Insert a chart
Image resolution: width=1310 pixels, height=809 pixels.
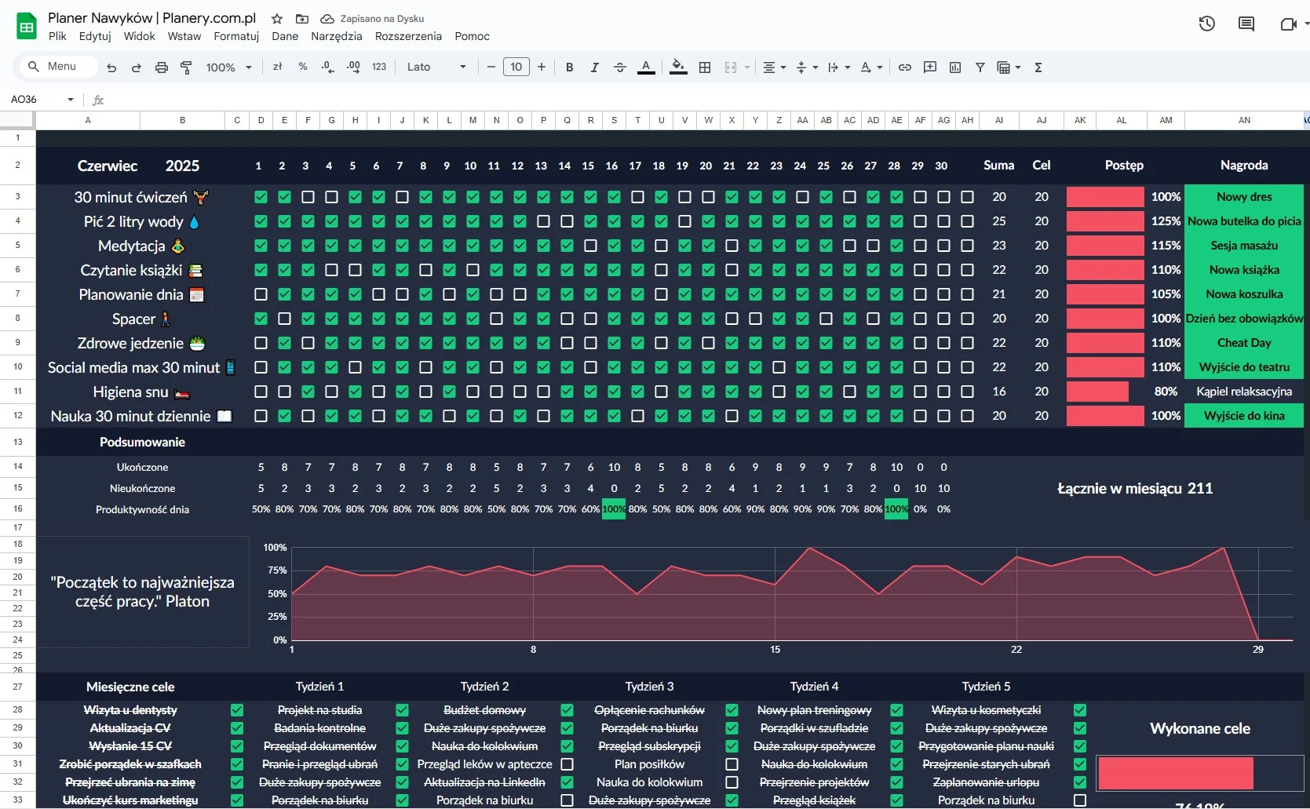(x=955, y=67)
